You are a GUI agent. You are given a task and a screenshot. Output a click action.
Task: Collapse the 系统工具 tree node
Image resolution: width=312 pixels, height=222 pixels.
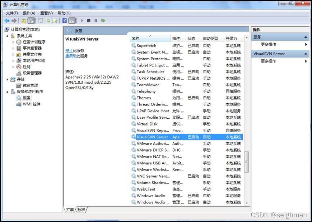pyautogui.click(x=8, y=36)
